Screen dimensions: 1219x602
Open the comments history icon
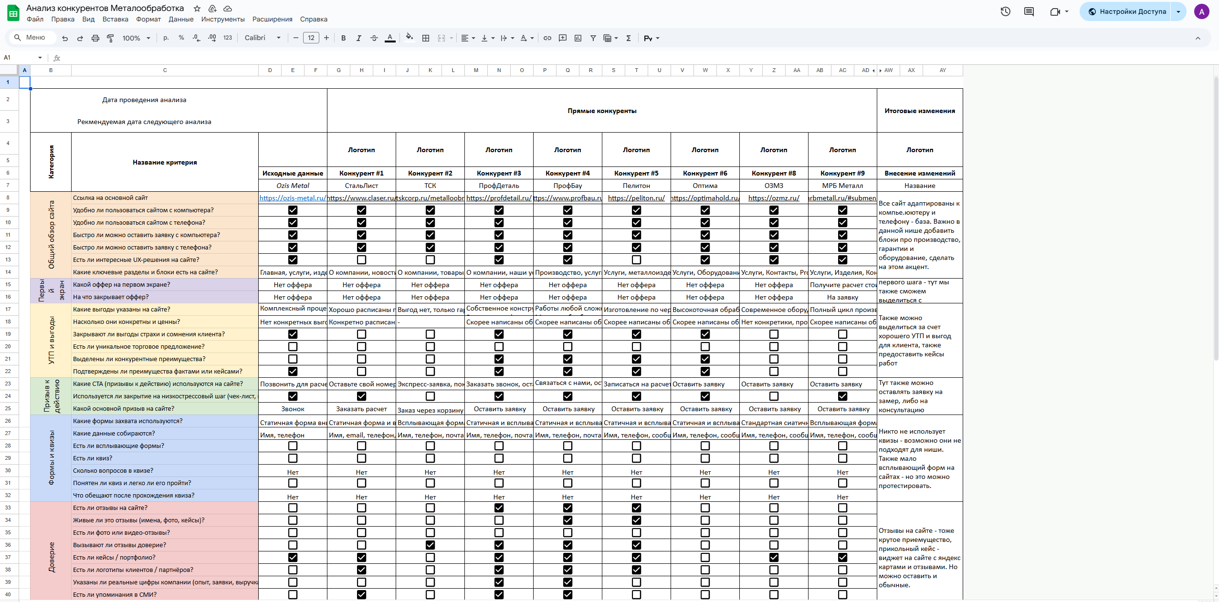coord(1029,11)
